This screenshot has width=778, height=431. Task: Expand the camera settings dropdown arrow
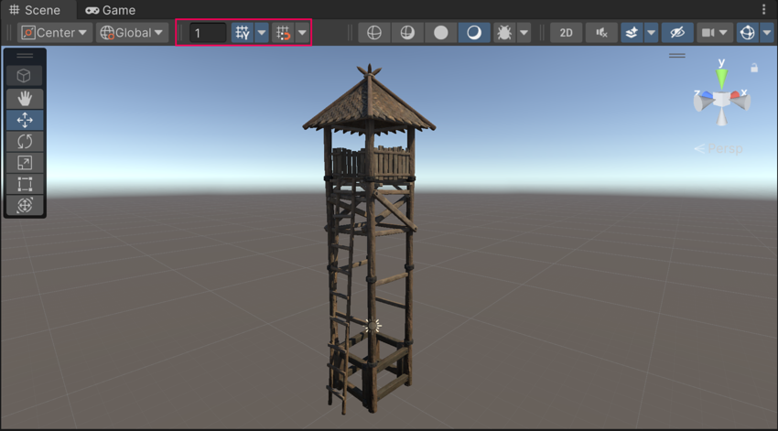(724, 33)
